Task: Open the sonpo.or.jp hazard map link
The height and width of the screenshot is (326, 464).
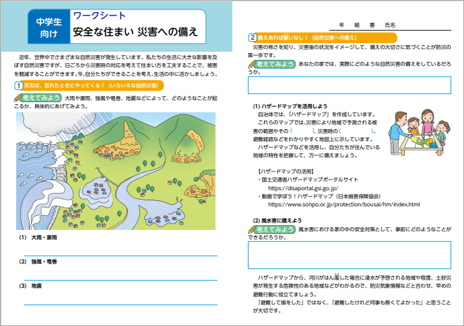Action: pyautogui.click(x=343, y=204)
